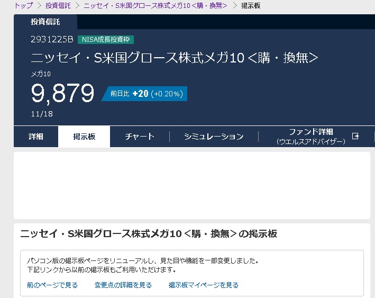Click the fund code 2931225B
The image size is (375, 298).
click(x=52, y=40)
